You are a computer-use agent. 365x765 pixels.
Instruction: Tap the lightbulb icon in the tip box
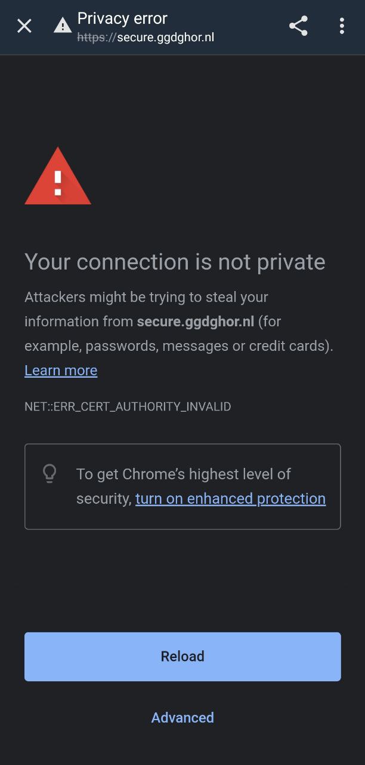pyautogui.click(x=50, y=473)
